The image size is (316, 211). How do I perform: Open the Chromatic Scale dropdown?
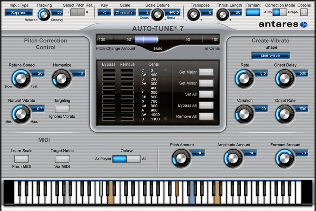(124, 13)
